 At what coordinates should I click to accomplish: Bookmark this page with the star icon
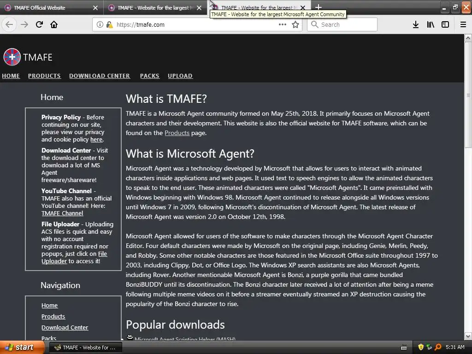pos(295,25)
